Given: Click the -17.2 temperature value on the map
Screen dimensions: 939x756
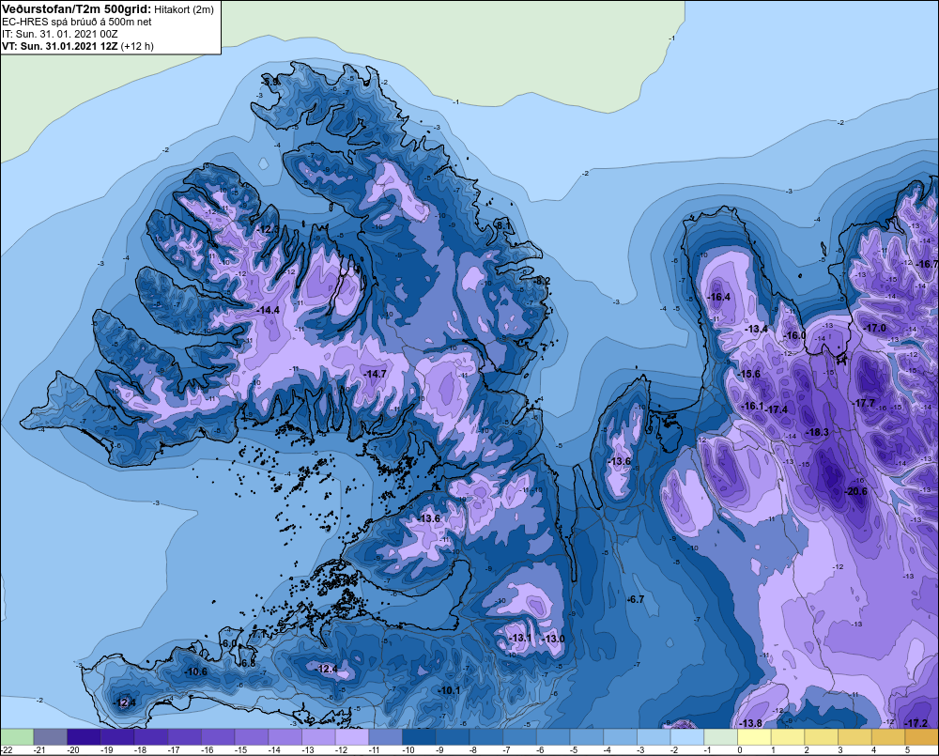Looking at the screenshot, I should (916, 724).
